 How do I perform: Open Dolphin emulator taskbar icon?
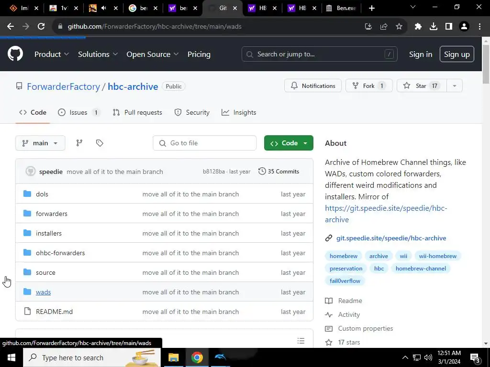pos(220,357)
